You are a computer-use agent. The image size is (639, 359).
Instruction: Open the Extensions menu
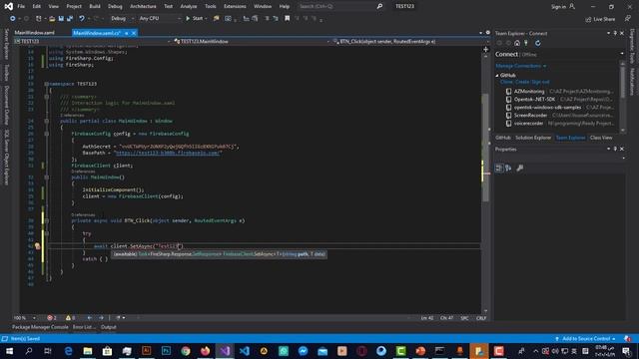235,7
